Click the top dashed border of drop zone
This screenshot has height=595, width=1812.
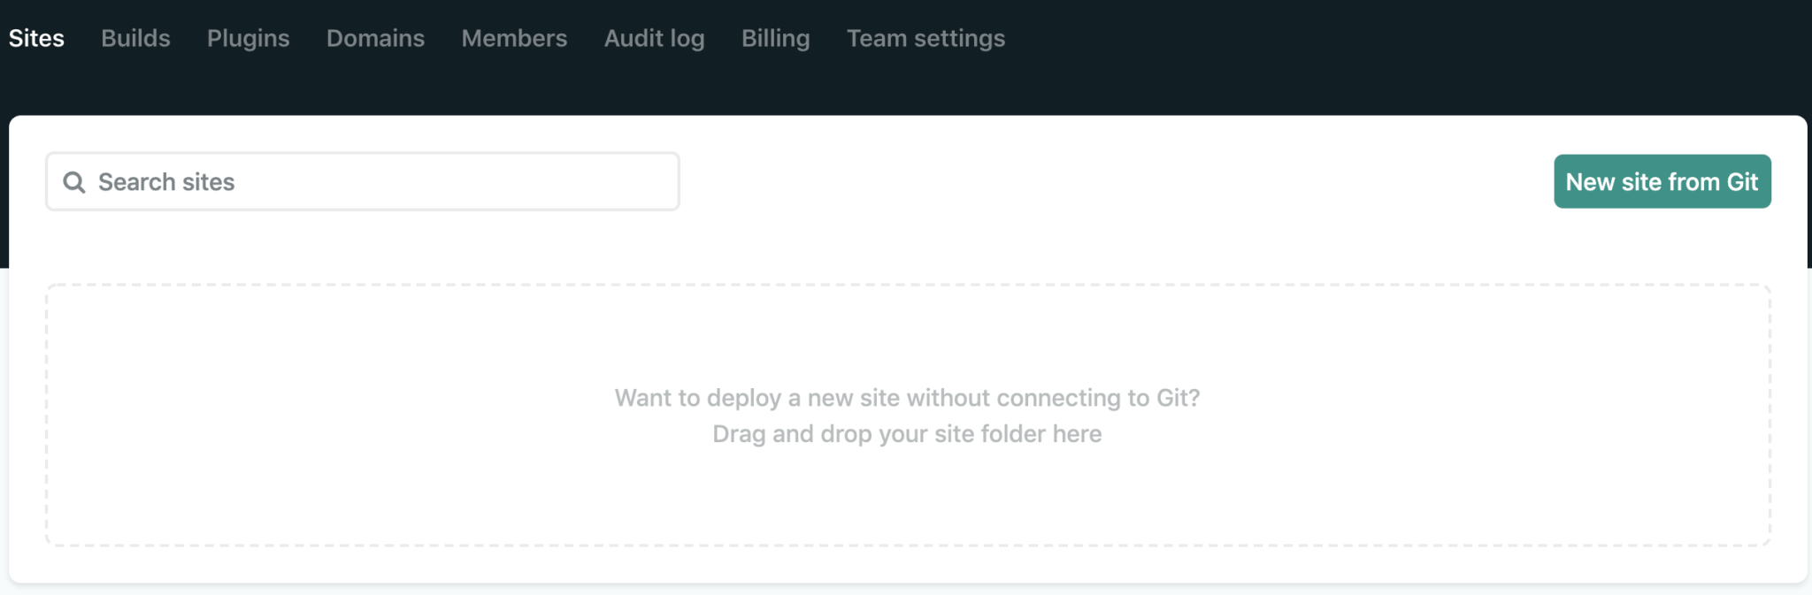(908, 285)
